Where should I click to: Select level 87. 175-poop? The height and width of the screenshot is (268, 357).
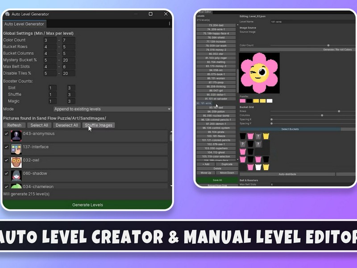216,83
